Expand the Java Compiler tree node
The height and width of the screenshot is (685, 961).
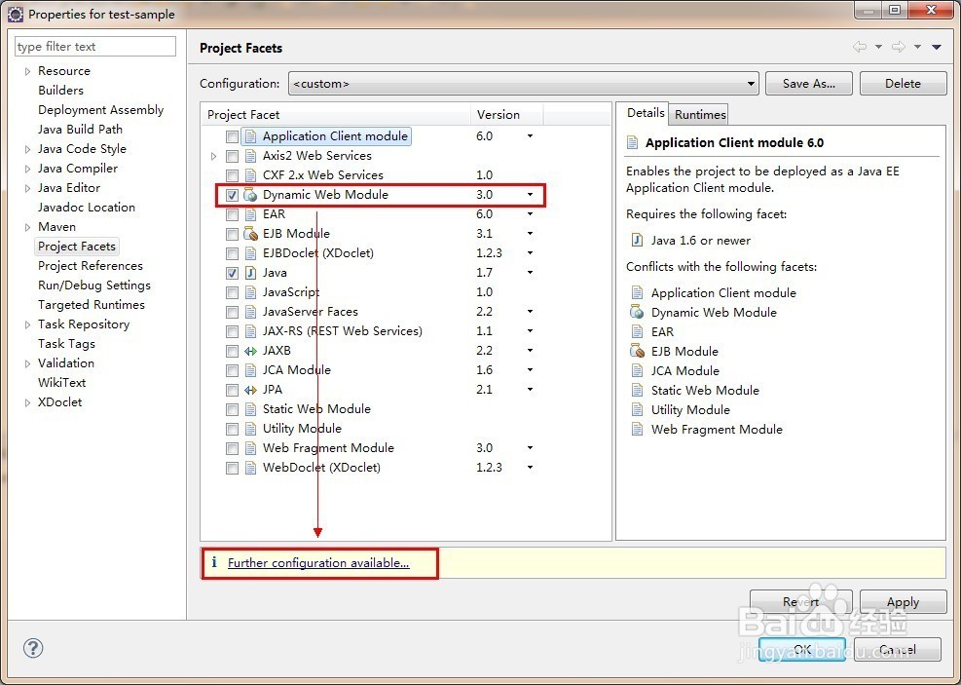pos(27,170)
